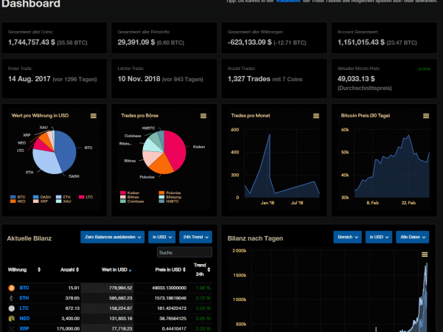
Task: Click the Ethereum icon in ETH row
Action: coord(12,298)
